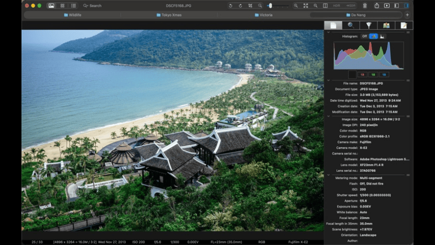Click shutter speed value 1/300 in panel

coord(375,195)
